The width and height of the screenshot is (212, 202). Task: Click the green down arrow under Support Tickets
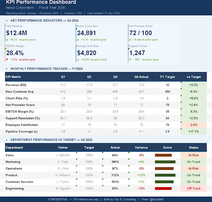[x=130, y=59]
